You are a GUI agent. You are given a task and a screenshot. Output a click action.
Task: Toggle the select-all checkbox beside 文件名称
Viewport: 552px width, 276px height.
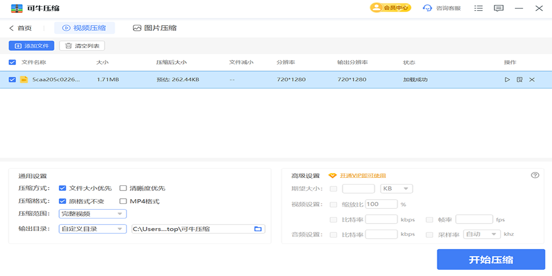[12, 62]
